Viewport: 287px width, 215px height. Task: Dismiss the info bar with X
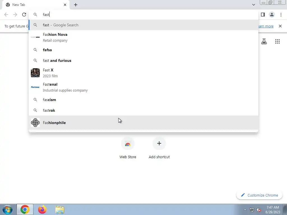[x=280, y=26]
